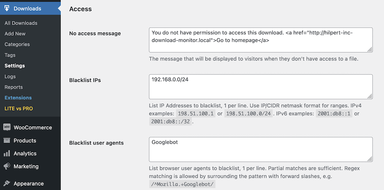Click the Downloads plugin icon in sidebar
384x190 pixels.
(7, 8)
